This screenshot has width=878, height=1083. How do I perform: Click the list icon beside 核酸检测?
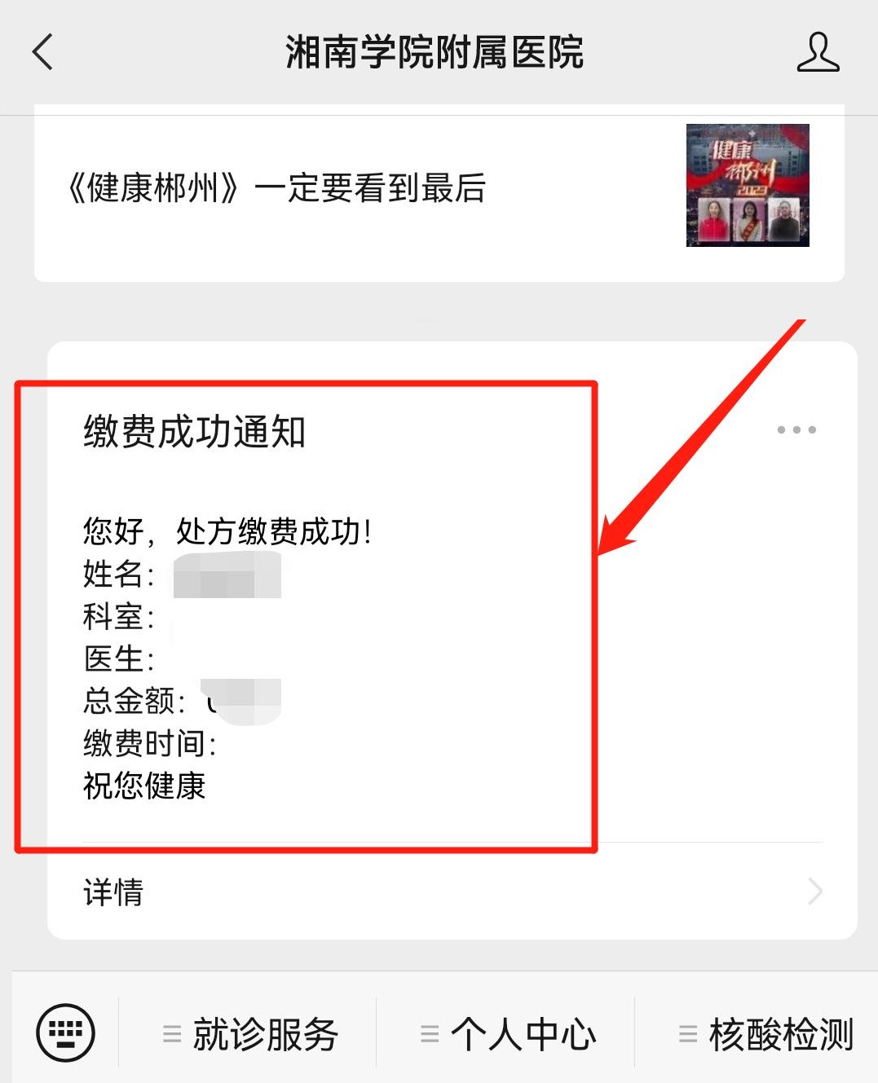point(688,1035)
